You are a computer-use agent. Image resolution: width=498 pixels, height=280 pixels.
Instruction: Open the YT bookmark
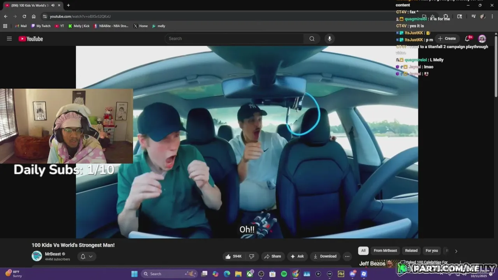tap(60, 26)
